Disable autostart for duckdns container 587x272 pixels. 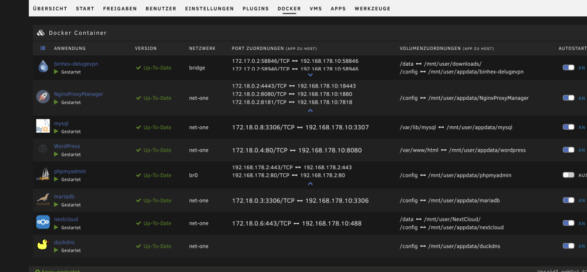pyautogui.click(x=568, y=246)
